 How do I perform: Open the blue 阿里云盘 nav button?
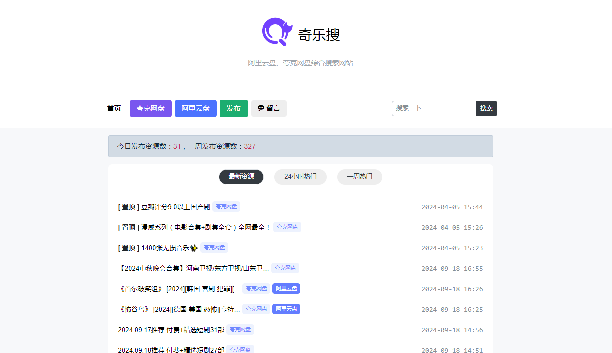pos(196,108)
